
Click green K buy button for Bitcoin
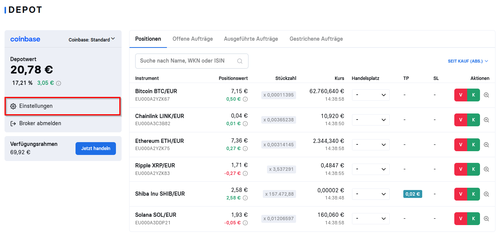(x=474, y=95)
